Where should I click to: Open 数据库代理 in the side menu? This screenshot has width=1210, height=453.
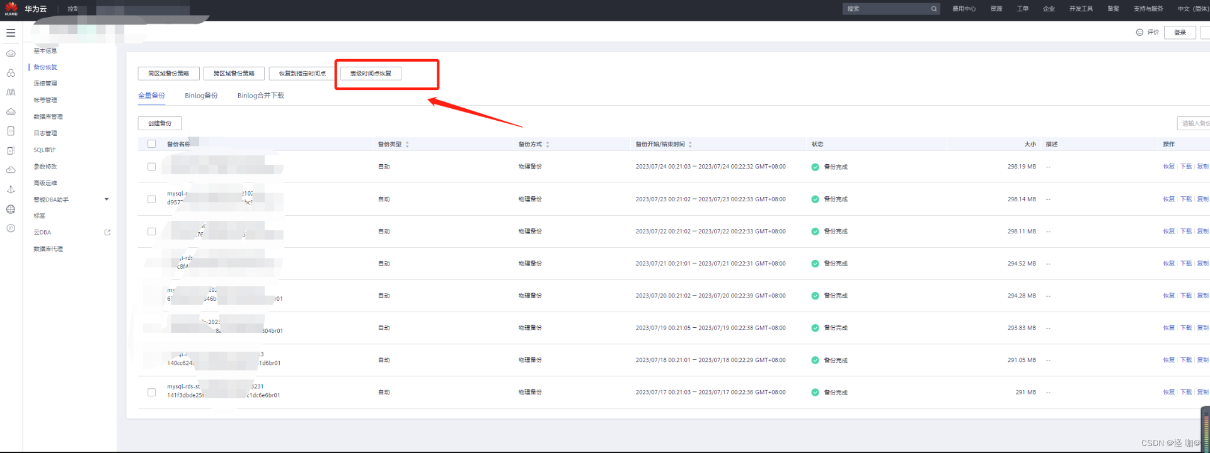(x=48, y=249)
